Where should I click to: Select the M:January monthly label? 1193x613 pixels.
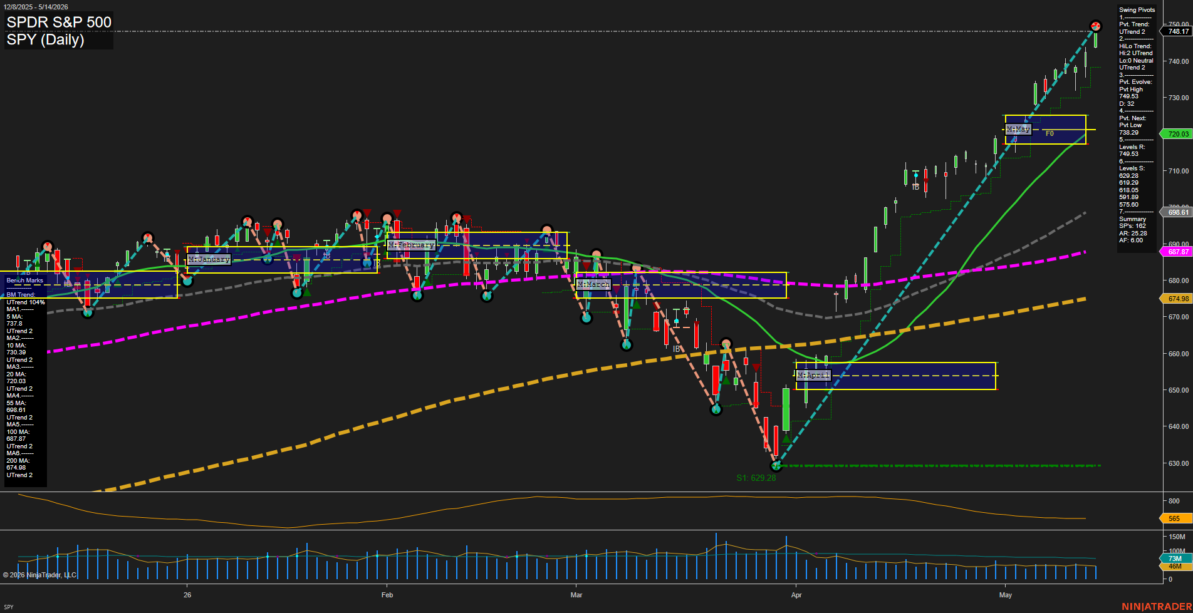(209, 259)
